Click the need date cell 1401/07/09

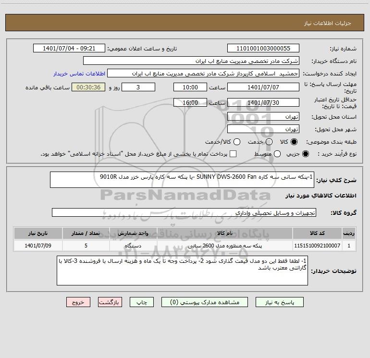tap(38, 246)
